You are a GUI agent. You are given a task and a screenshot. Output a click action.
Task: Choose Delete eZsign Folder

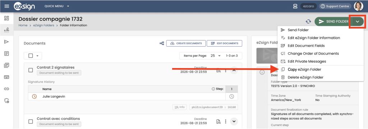click(x=320, y=77)
